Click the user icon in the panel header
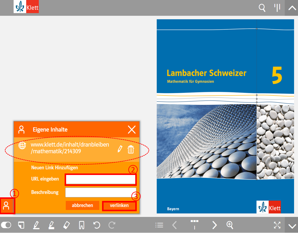Screen dimensions: 298x233 pos(21,130)
